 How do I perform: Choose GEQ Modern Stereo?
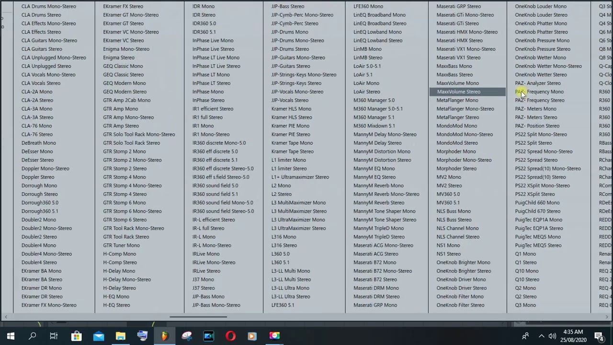pos(125,92)
